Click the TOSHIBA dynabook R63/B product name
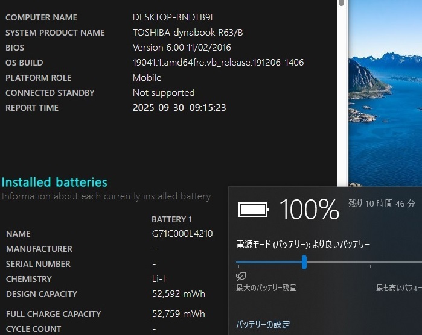Viewport: 422px width, 335px height. tap(192, 33)
